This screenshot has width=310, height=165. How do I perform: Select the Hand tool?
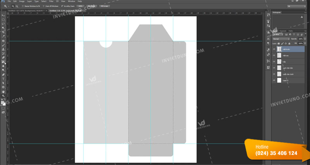coord(3,91)
